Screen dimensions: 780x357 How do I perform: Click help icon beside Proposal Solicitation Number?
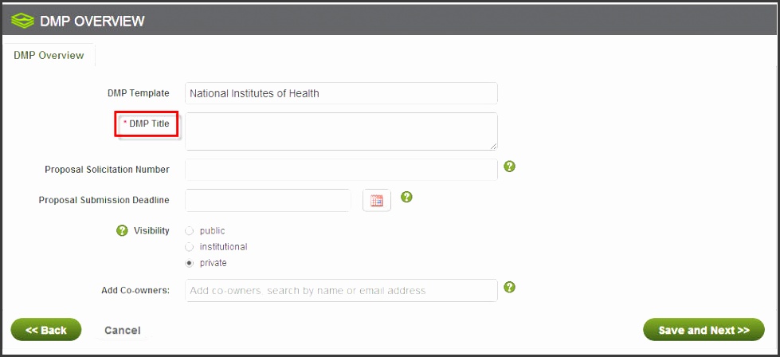pyautogui.click(x=509, y=167)
